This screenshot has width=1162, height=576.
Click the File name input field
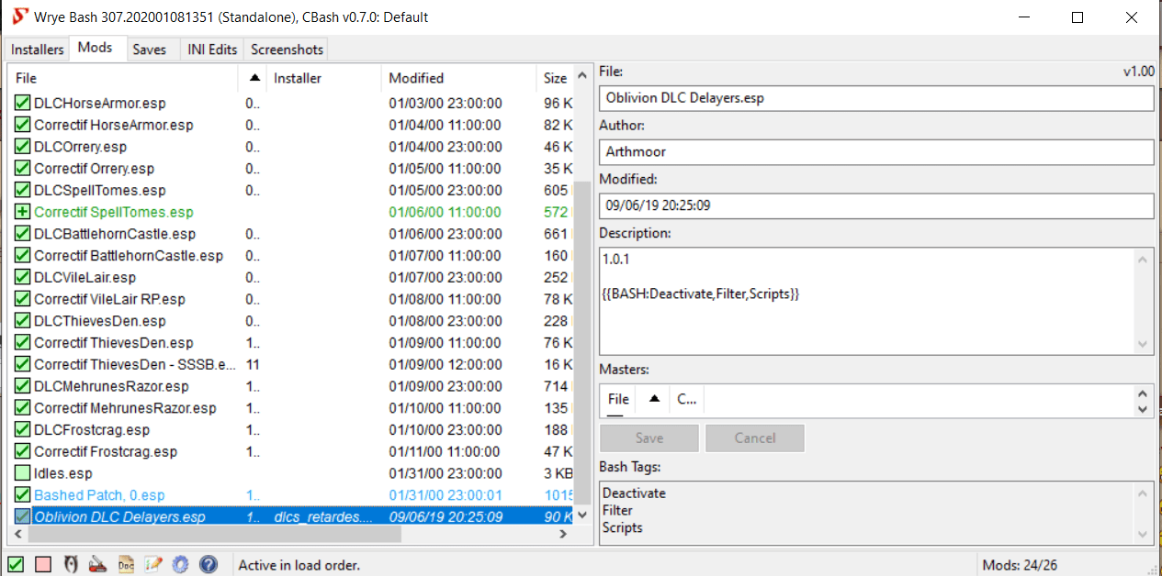click(876, 98)
